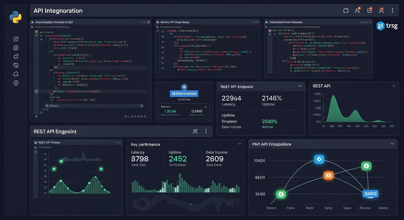The width and height of the screenshot is (404, 220).
Task: Click the 'REST API Engpoint' section heading
Action: click(55, 131)
